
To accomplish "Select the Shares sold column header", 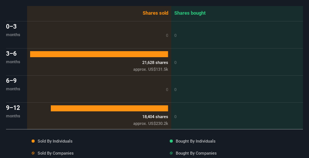I will [x=155, y=13].
